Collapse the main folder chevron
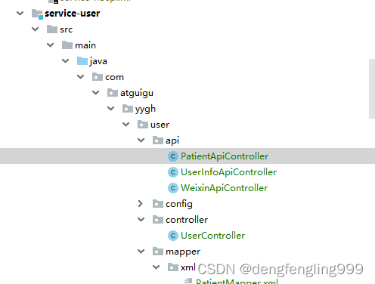This screenshot has width=375, height=284. [x=51, y=45]
